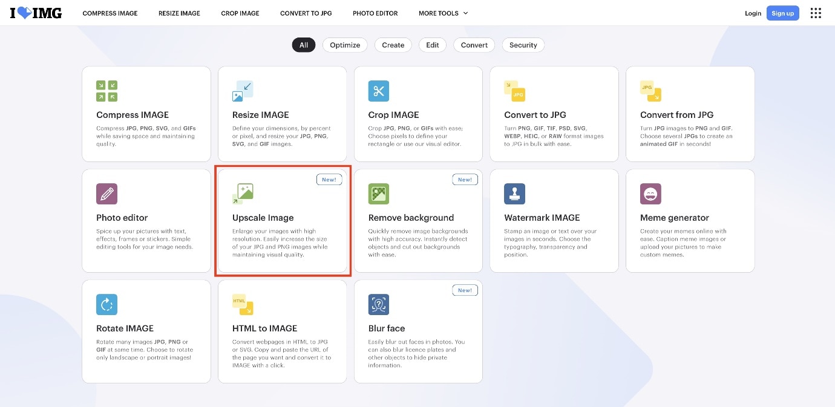The image size is (835, 407).
Task: Click the Photo editor pencil icon
Action: 106,194
